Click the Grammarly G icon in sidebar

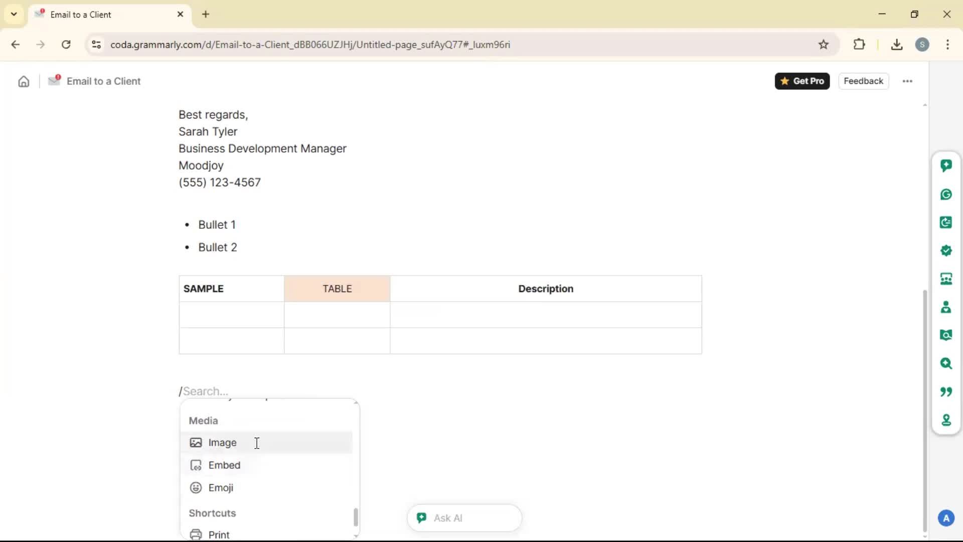click(946, 194)
